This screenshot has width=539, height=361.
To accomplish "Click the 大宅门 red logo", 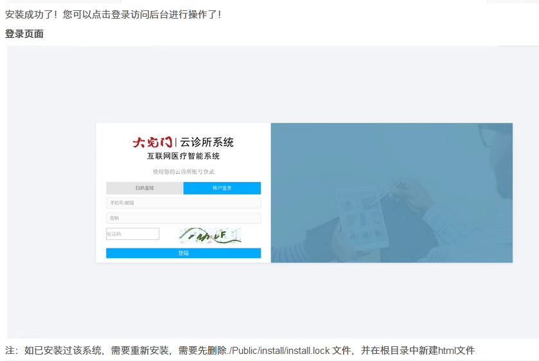I will coord(153,142).
